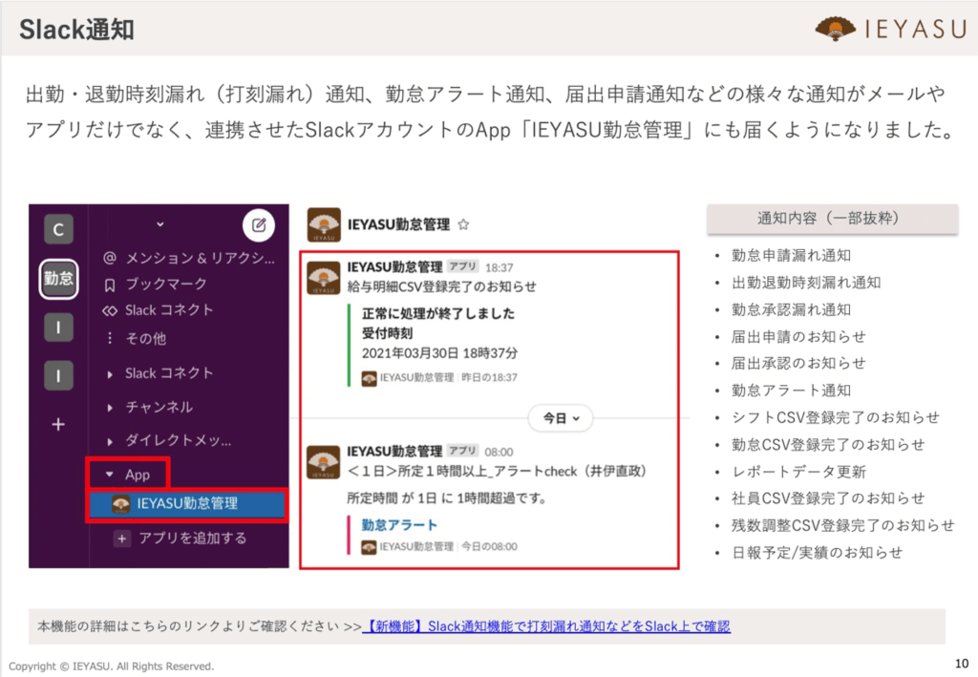Open the 今日 date dropdown
Viewport: 978px width, 677px height.
coord(561,418)
